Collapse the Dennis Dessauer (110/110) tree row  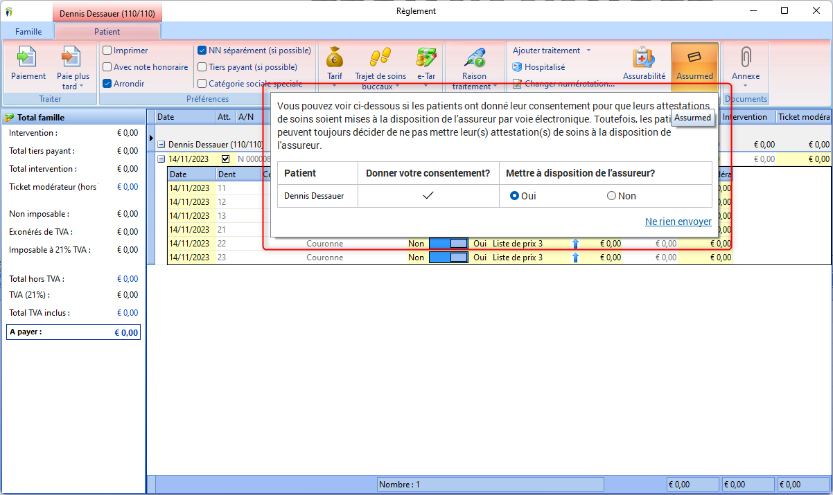click(x=161, y=145)
